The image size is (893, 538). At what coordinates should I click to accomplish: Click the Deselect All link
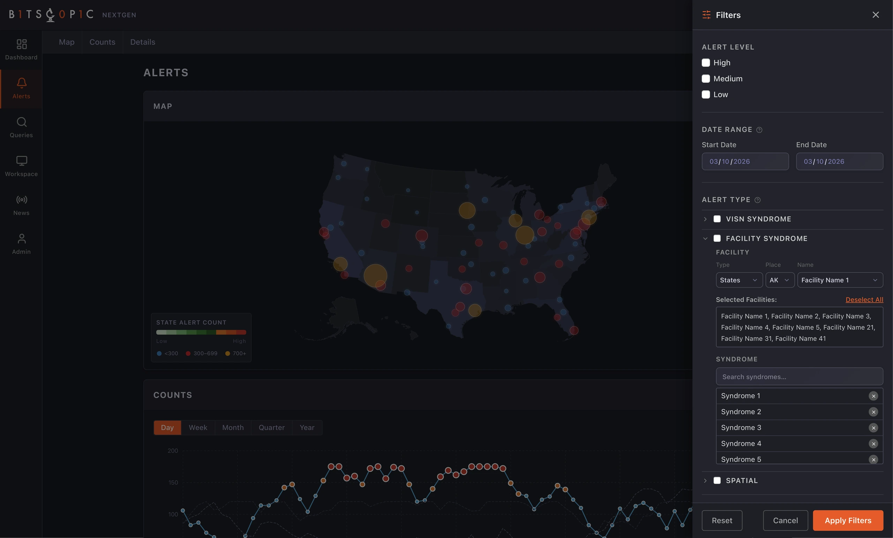864,300
